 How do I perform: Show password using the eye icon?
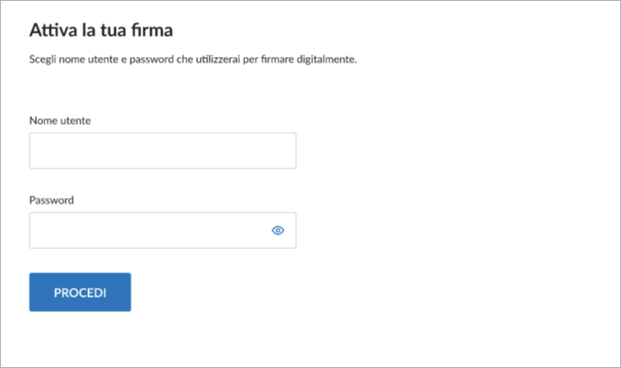point(278,231)
